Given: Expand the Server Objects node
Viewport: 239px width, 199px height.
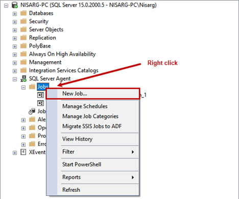Looking at the screenshot, I should pos(15,30).
